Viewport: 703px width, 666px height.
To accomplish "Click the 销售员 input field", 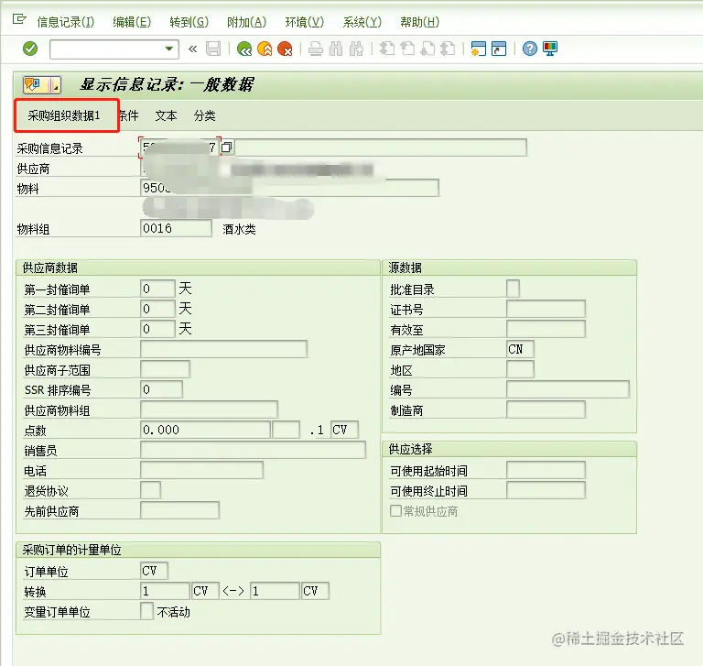I will [x=253, y=450].
